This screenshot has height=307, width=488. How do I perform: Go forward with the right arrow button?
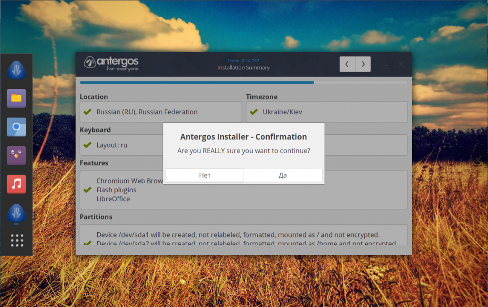(363, 64)
